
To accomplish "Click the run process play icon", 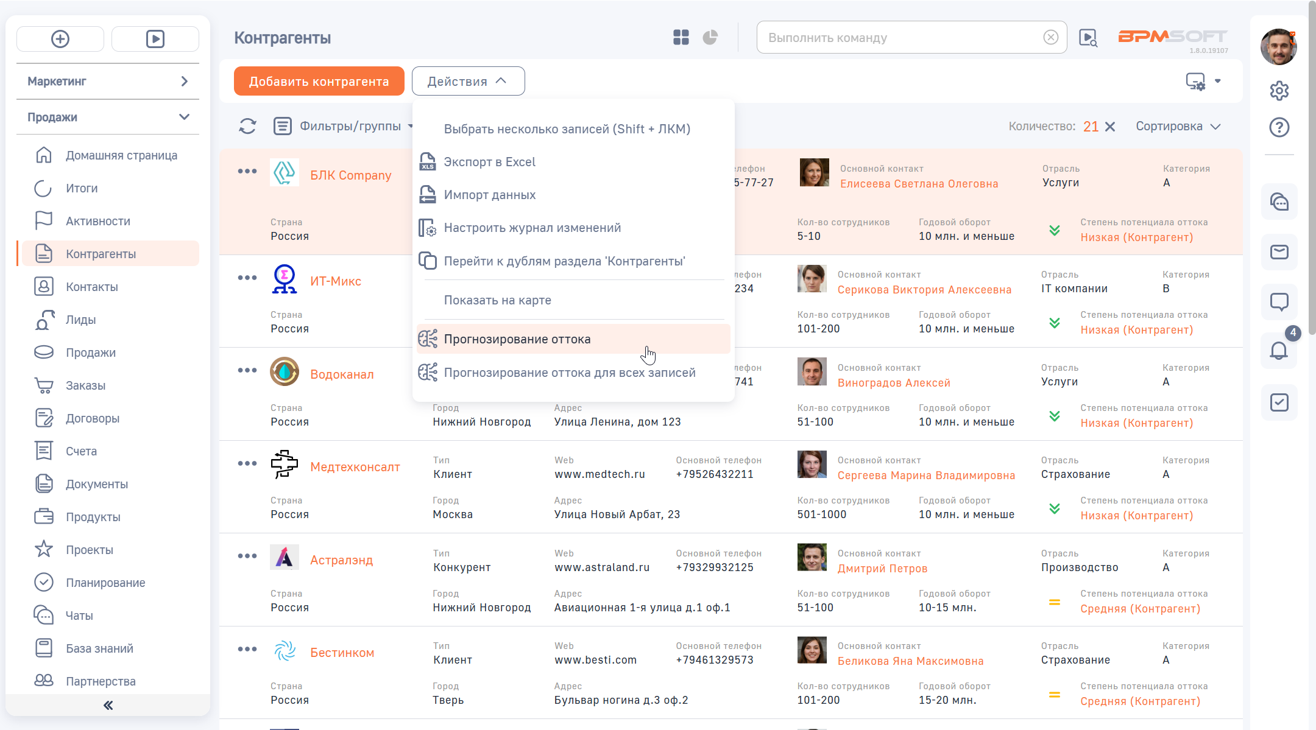I will [x=155, y=39].
